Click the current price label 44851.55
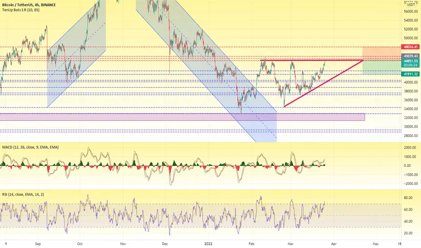421x248 pixels. point(410,61)
